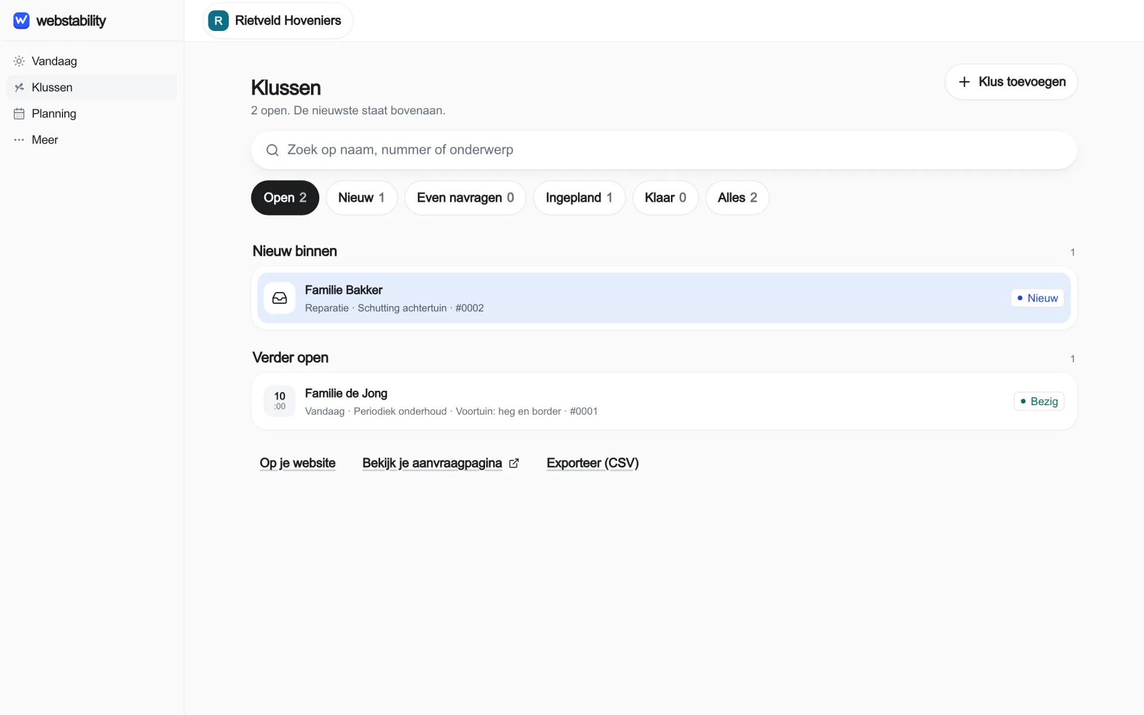Image resolution: width=1144 pixels, height=715 pixels.
Task: Open the Familie de Jong job
Action: coord(664,401)
